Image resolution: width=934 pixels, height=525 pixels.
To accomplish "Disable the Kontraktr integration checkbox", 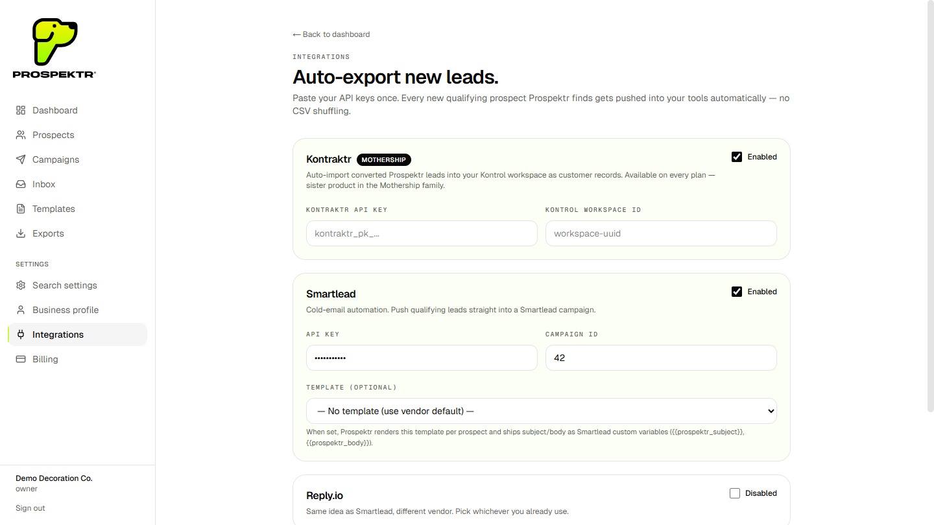I will point(737,157).
